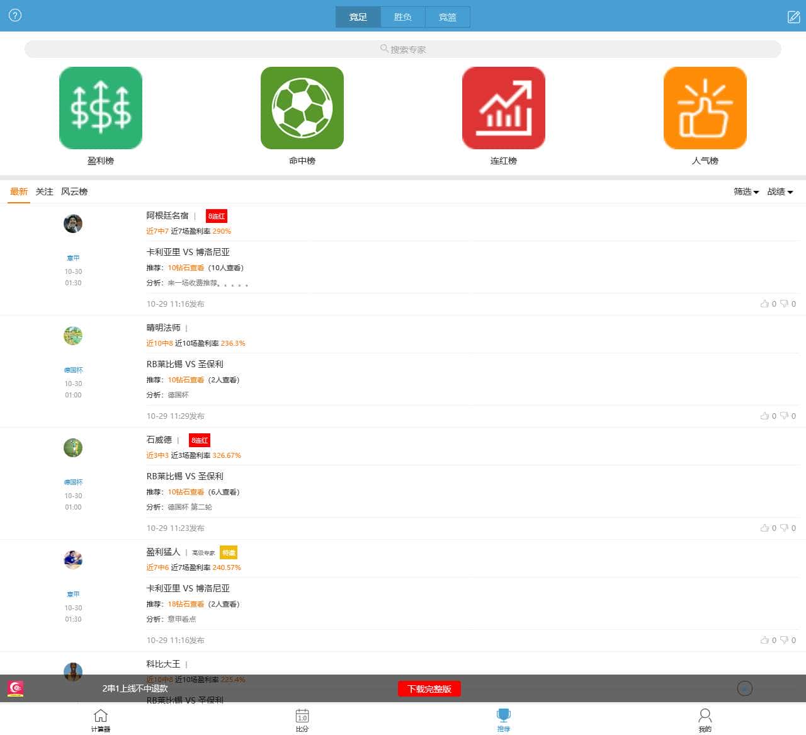This screenshot has width=806, height=735.
Task: Open 晴明法师's RB莱比锡 VS 圣保利 match title
Action: point(185,364)
